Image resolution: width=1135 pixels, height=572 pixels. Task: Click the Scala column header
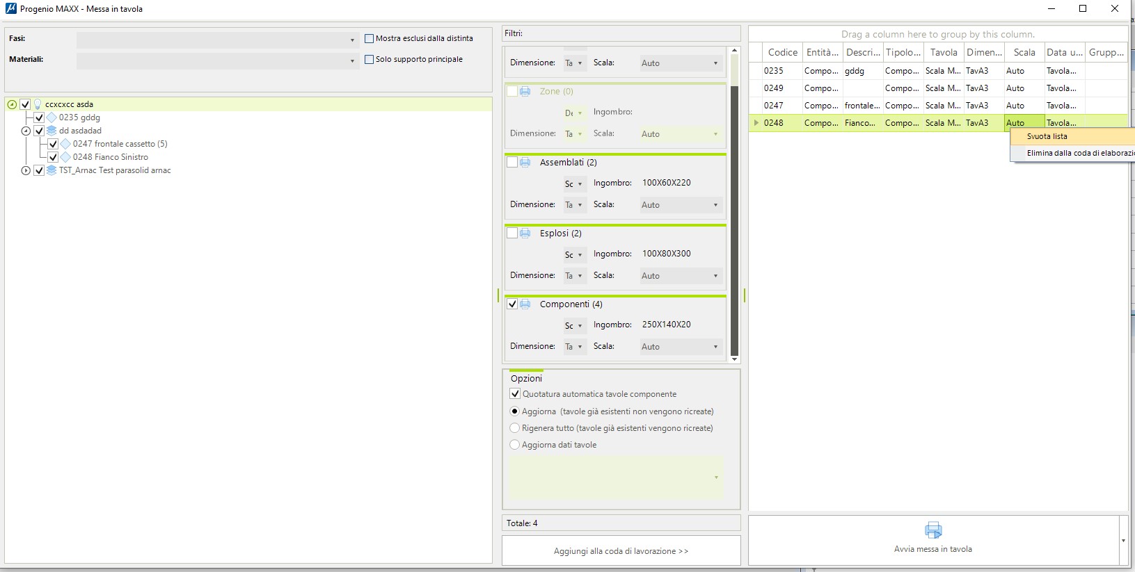[x=1024, y=52]
